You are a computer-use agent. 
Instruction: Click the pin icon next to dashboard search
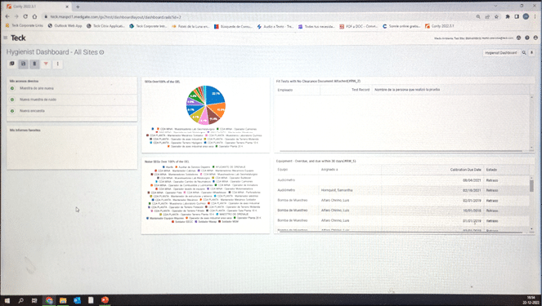[x=532, y=53]
